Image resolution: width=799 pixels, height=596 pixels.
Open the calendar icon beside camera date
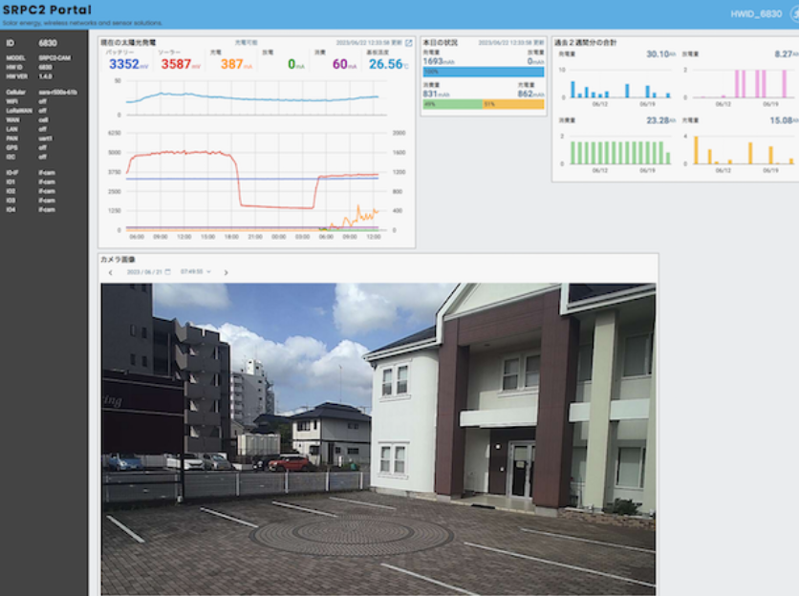coord(168,272)
